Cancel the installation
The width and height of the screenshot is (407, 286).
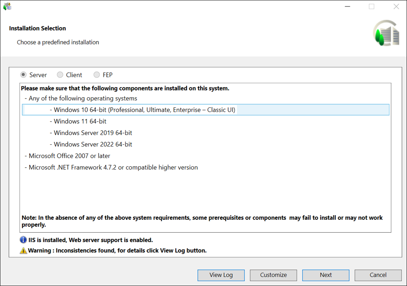378,275
